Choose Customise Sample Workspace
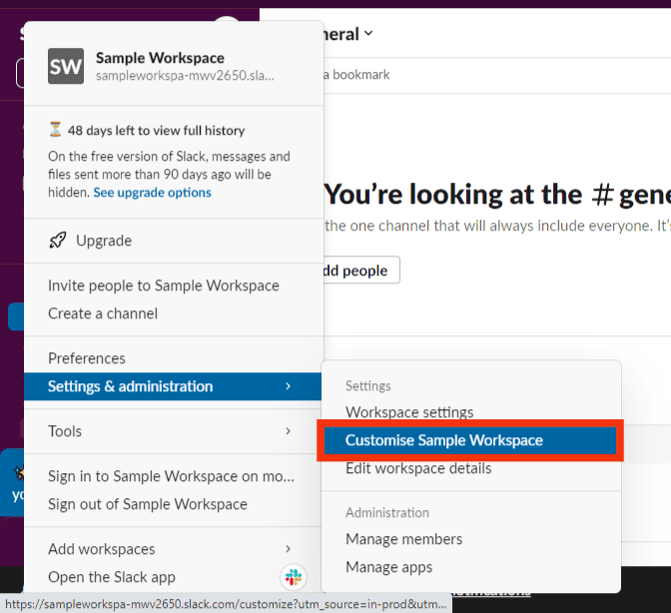671x613 pixels. coord(470,440)
